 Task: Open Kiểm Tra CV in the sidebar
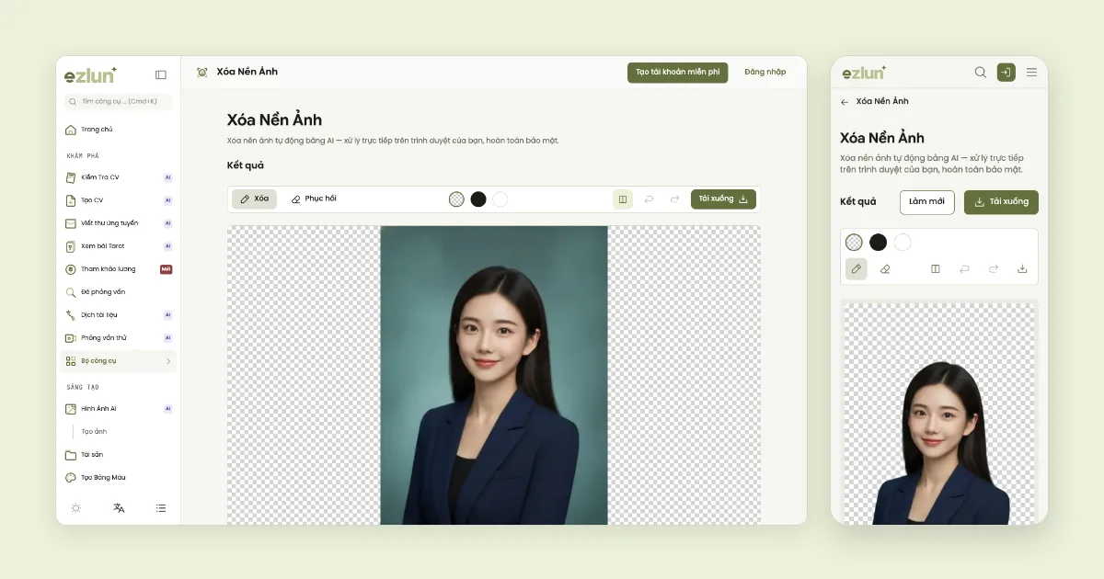118,177
